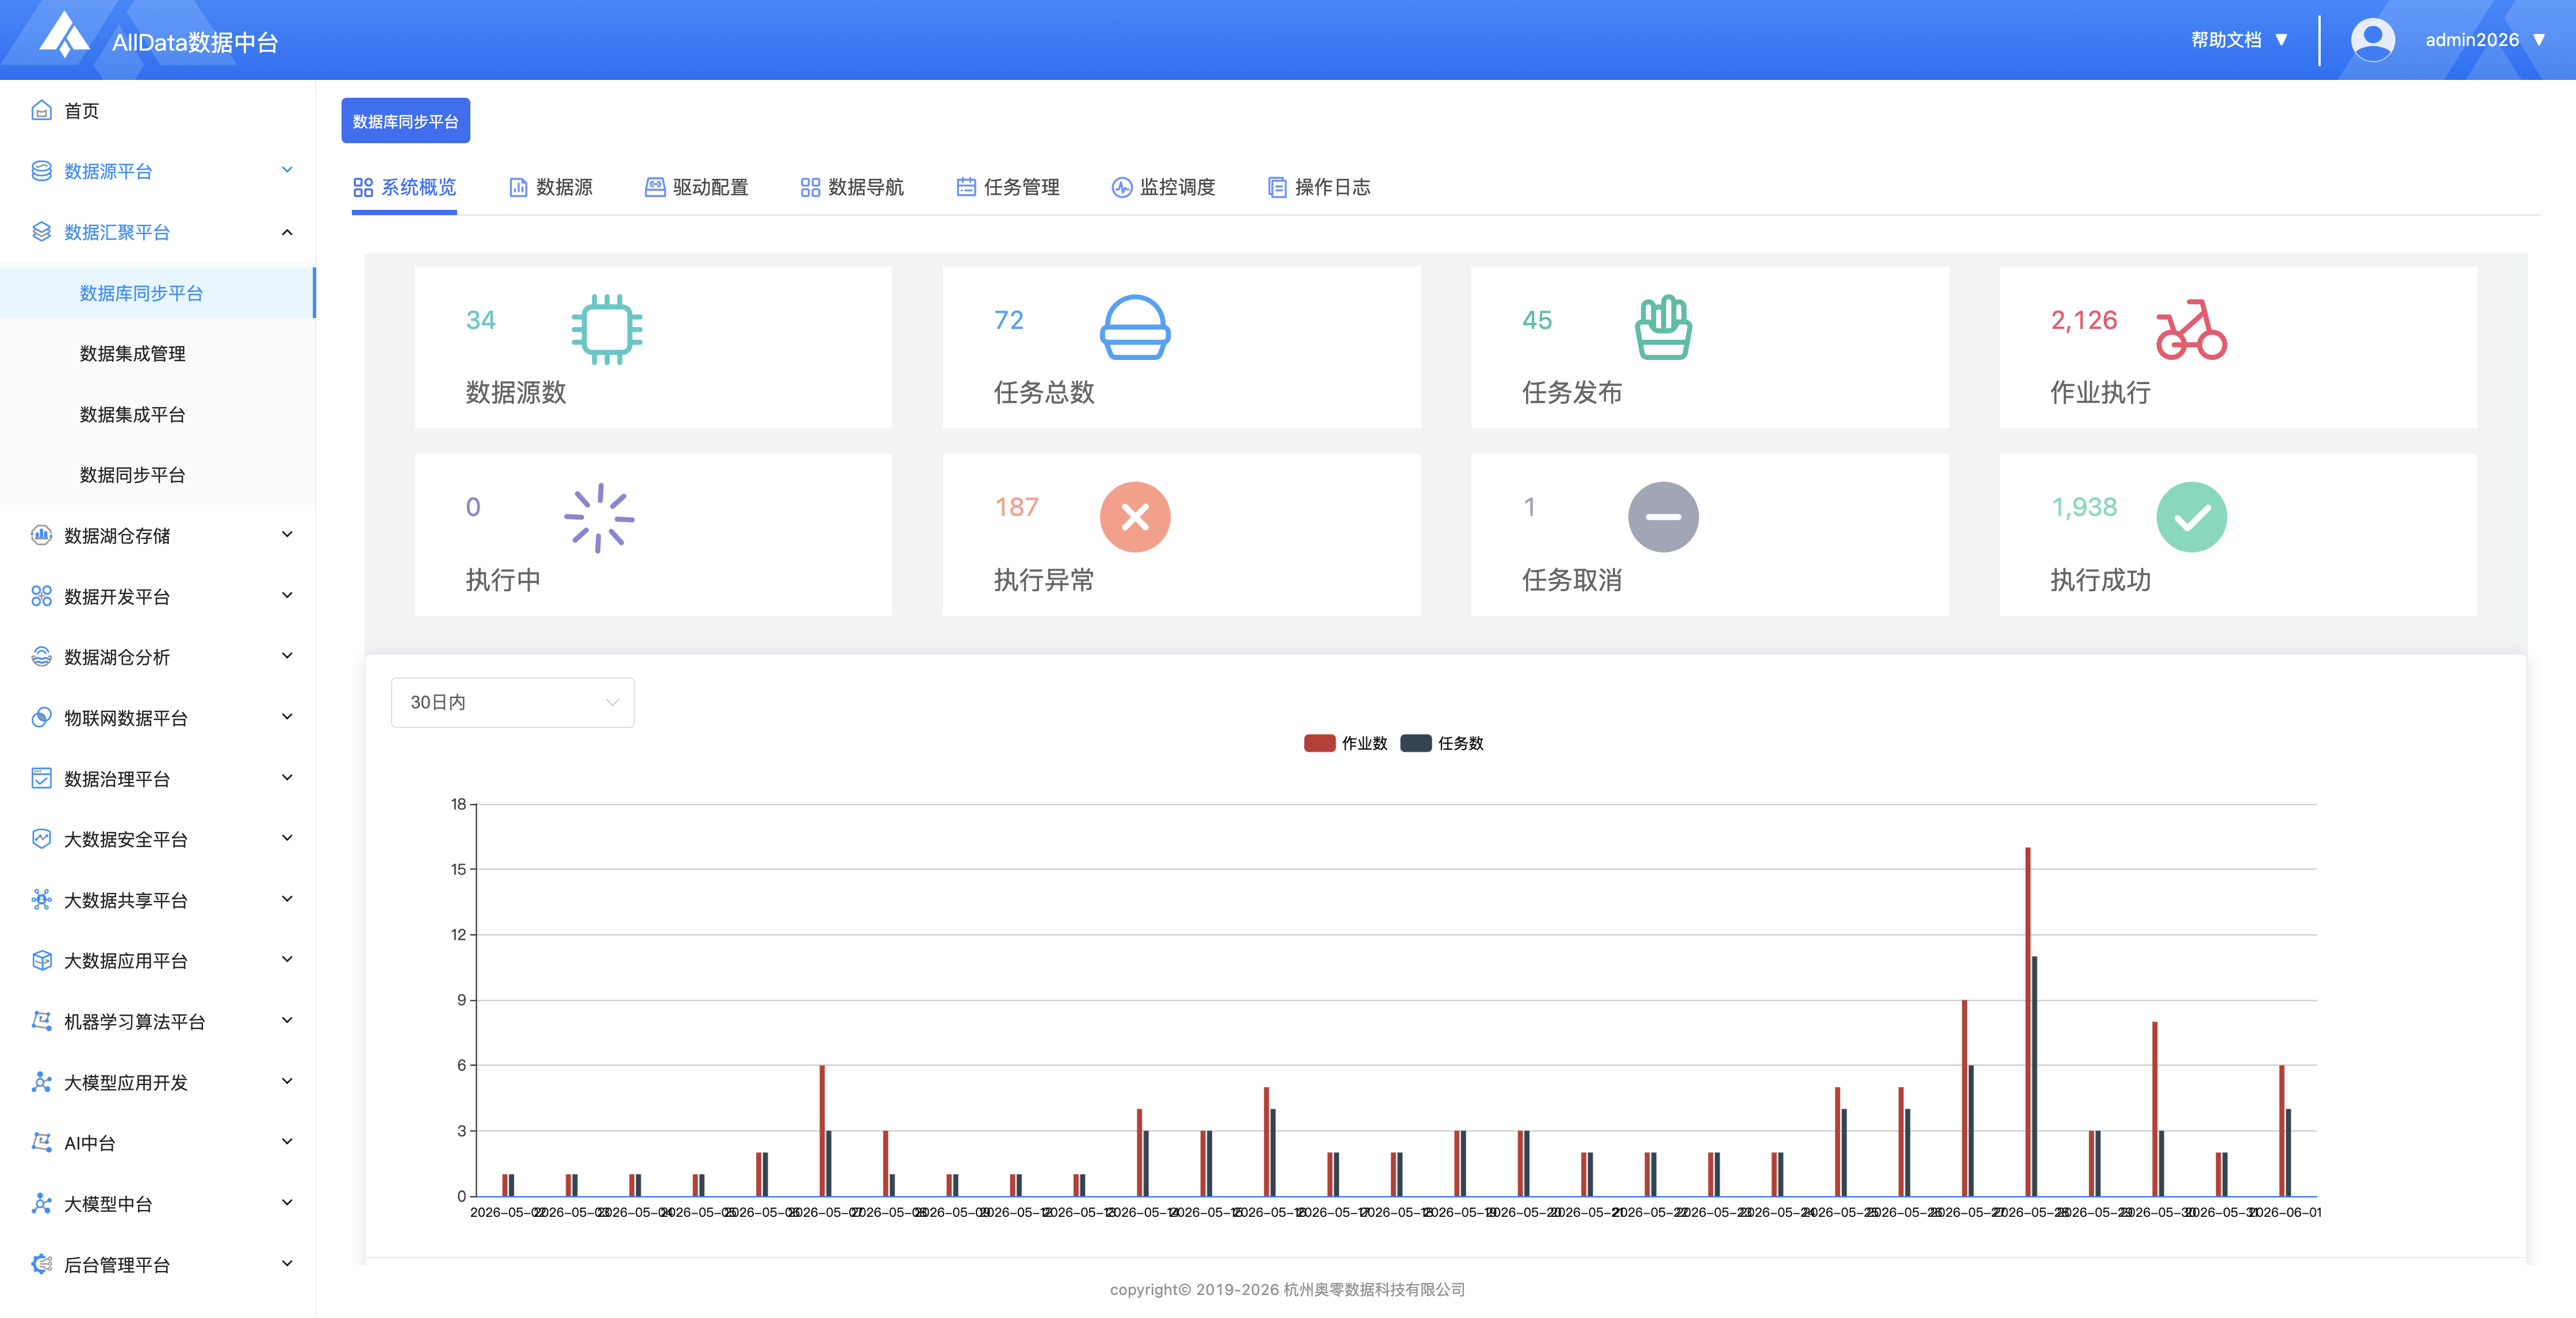Switch to the 任务管理 tab
Image resolution: width=2576 pixels, height=1318 pixels.
pos(1008,187)
